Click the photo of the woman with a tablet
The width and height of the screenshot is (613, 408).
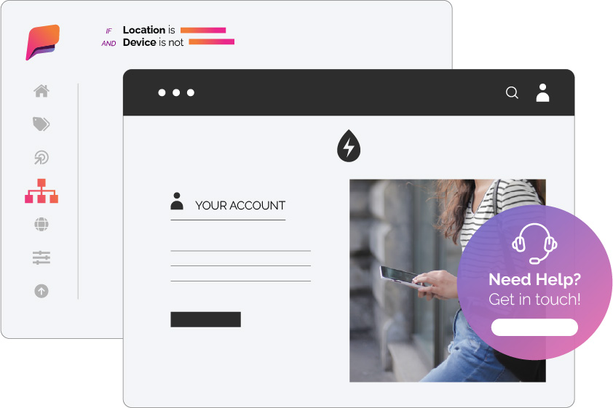click(406, 280)
